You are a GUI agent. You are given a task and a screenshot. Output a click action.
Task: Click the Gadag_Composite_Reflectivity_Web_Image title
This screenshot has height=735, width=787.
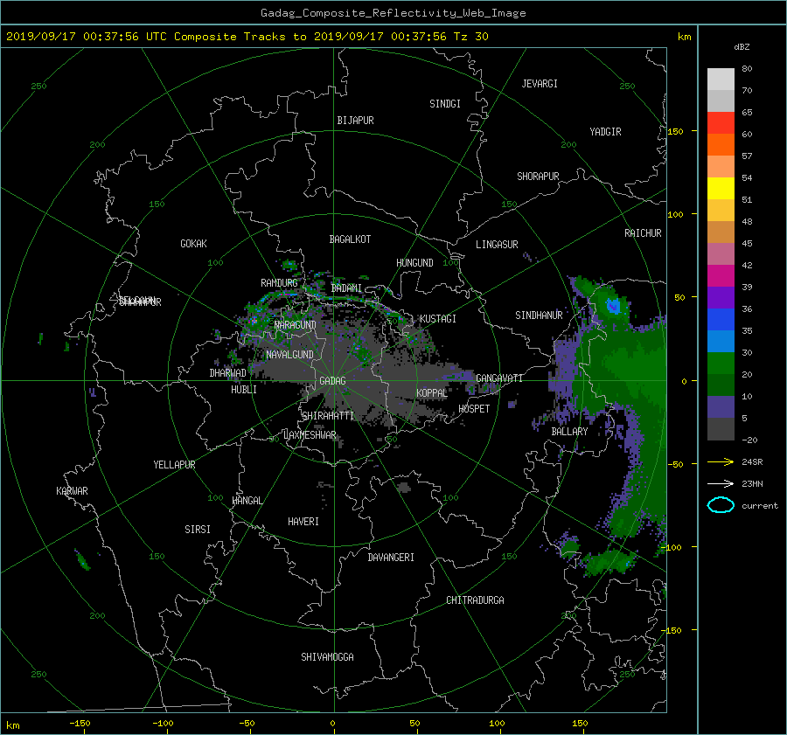pos(393,13)
